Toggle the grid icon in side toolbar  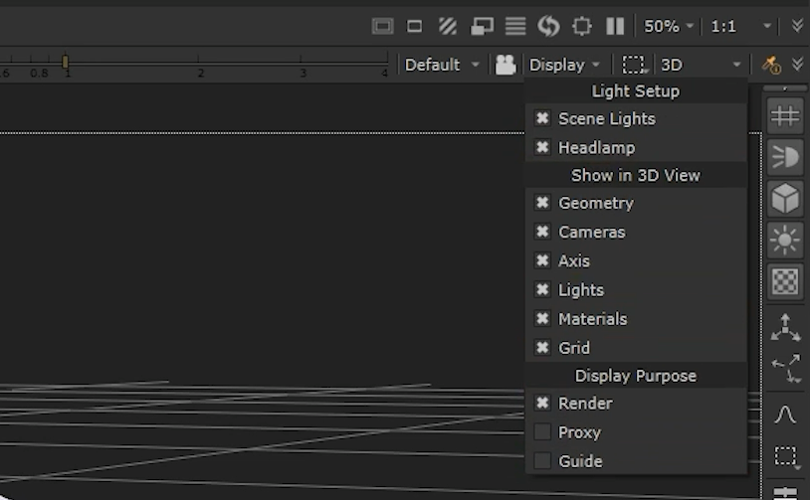coord(785,115)
